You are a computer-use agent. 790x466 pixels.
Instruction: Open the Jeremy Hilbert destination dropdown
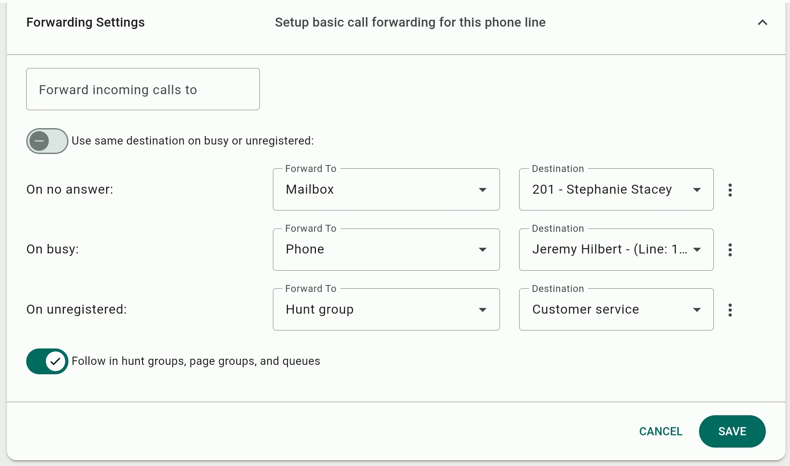615,250
